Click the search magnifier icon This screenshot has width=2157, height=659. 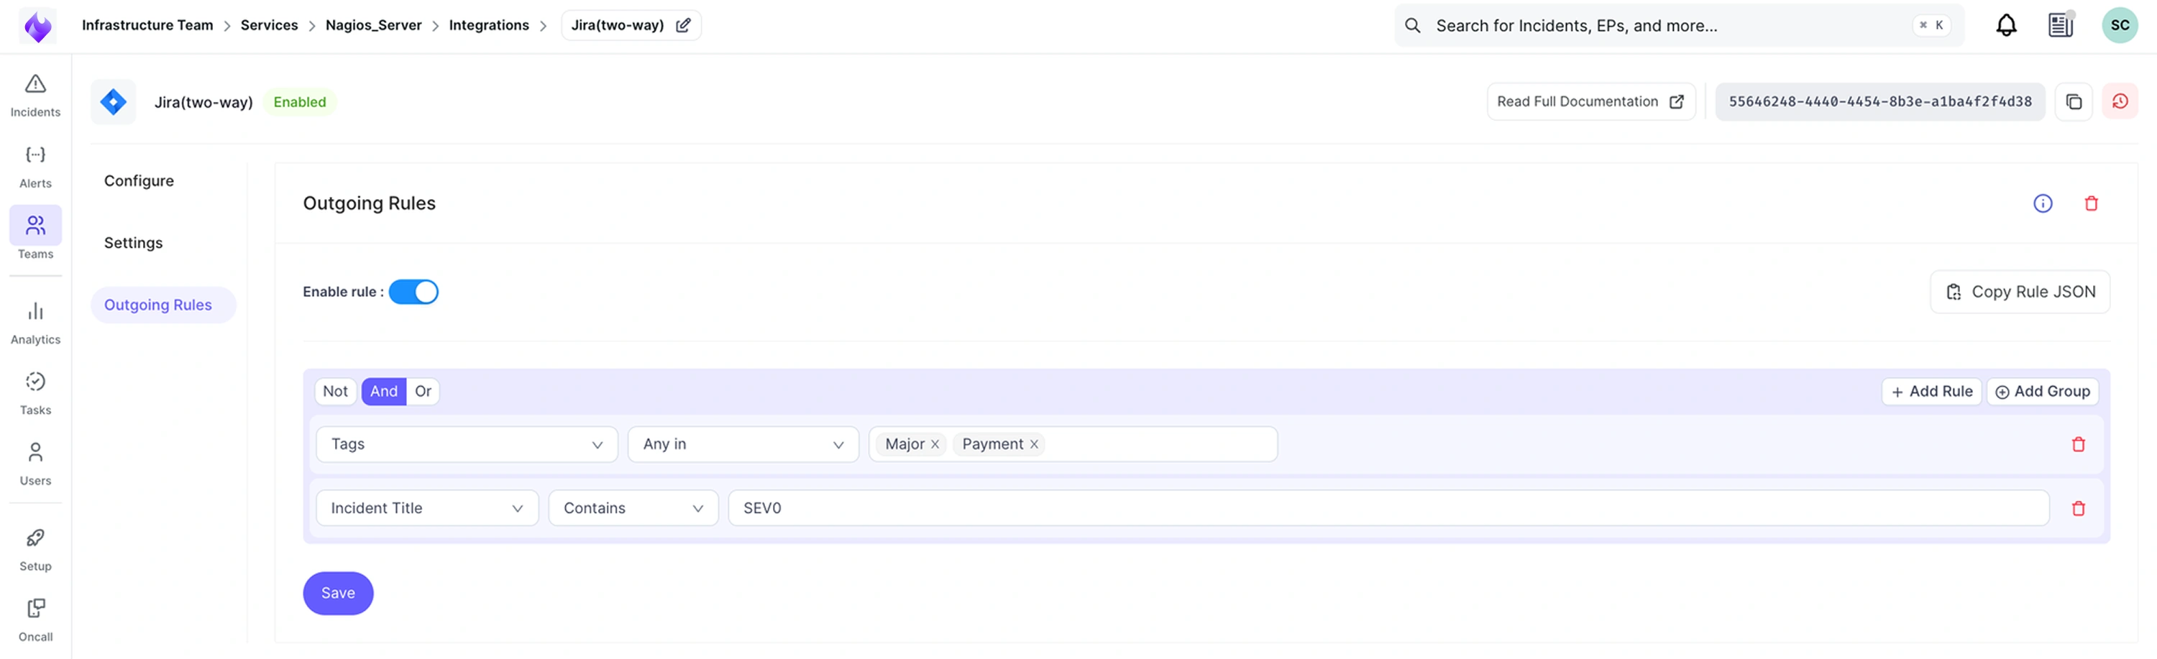click(x=1413, y=25)
